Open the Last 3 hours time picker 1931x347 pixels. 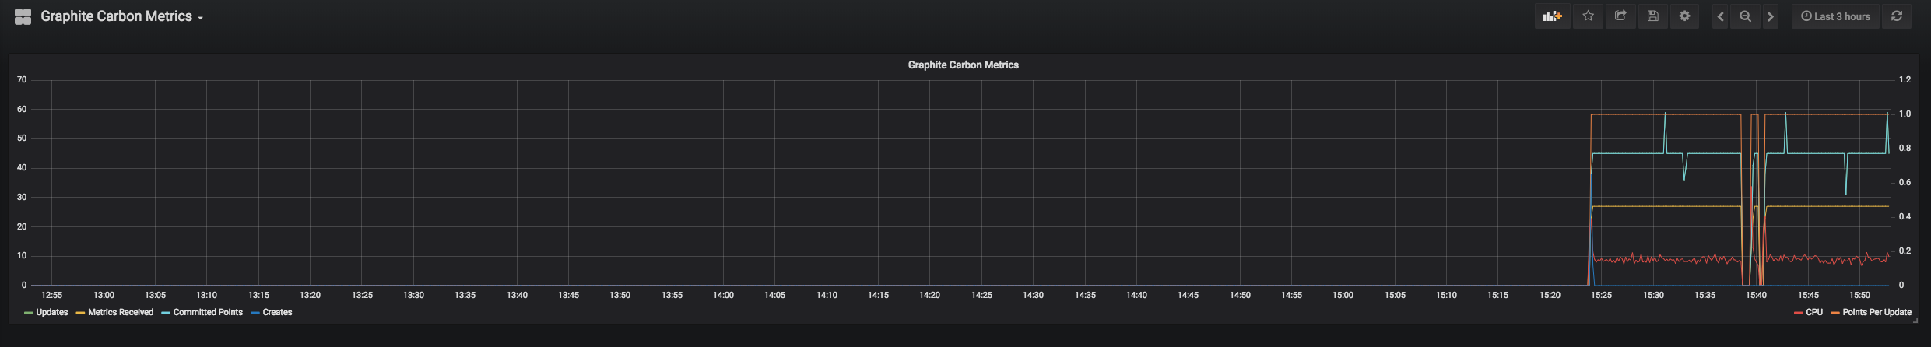[1835, 16]
